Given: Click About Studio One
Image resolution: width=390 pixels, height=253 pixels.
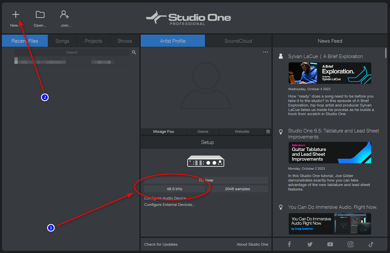Looking at the screenshot, I should click(253, 244).
